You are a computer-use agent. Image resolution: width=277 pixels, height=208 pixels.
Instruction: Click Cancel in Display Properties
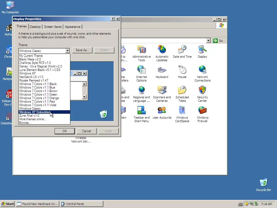tap(87, 131)
